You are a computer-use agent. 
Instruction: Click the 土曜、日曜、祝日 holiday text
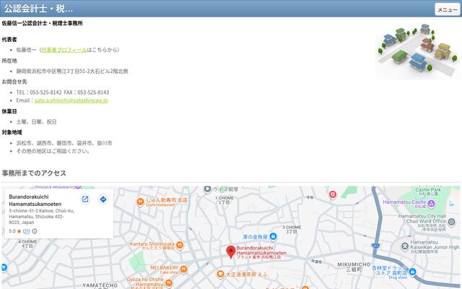point(36,122)
